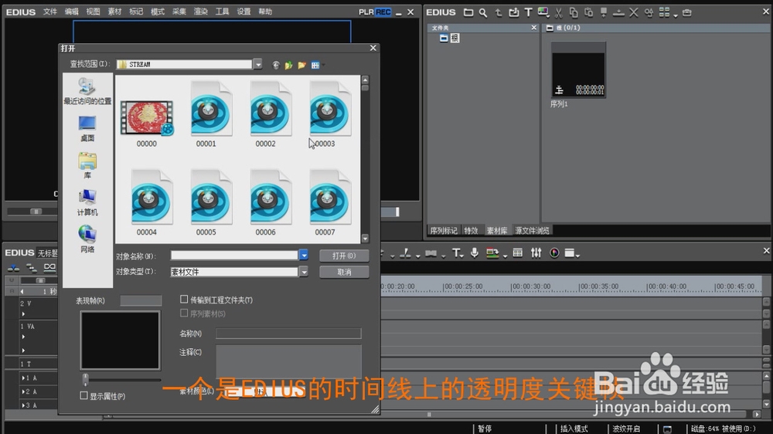The height and width of the screenshot is (434, 773).
Task: Expand the 2 A audio track
Action: tap(22, 392)
